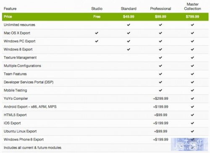Click the Standard checkmark for Unlimited resources
The image size is (210, 153).
(x=129, y=25)
